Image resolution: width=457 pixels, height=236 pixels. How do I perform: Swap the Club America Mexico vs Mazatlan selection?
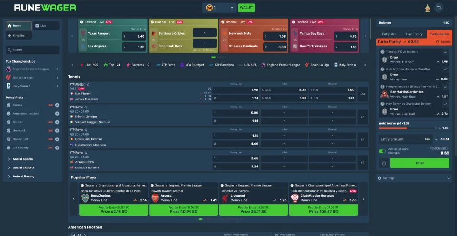[446, 69]
